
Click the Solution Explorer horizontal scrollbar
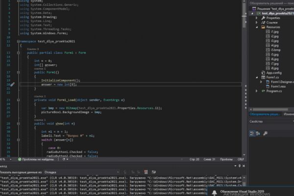270,109
